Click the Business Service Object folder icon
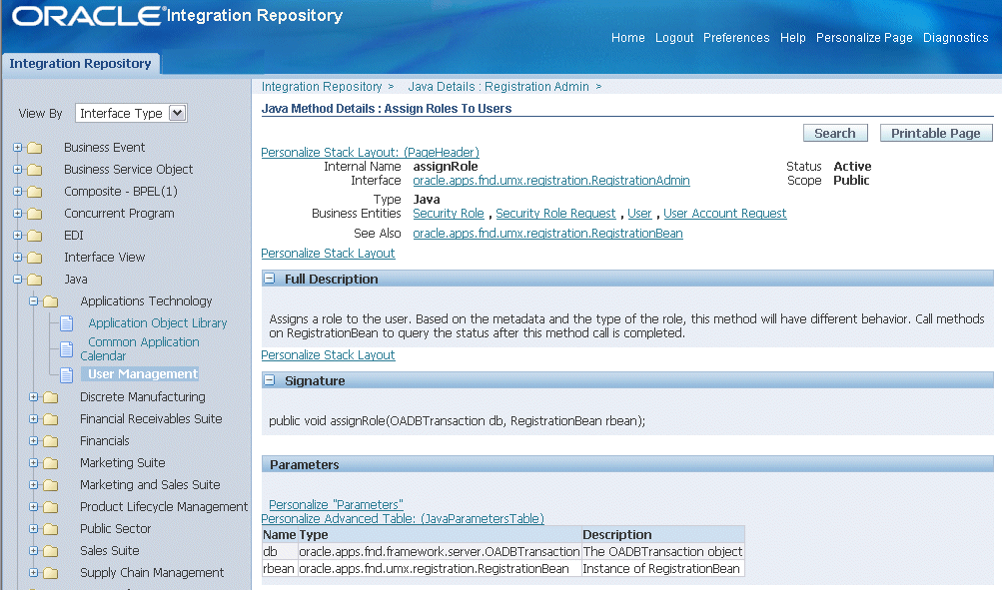Screen dimensions: 1002x590 coord(35,170)
